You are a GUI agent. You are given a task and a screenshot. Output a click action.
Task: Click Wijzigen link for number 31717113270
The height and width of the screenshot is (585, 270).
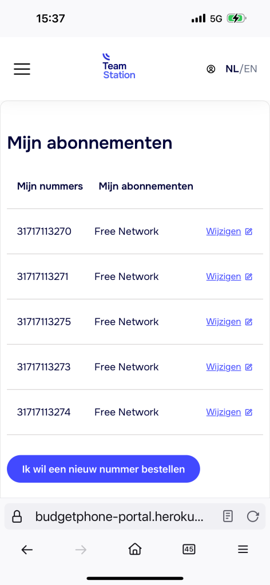tap(223, 231)
